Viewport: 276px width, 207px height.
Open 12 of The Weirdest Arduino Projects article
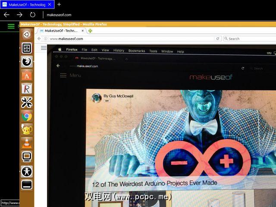point(154,184)
